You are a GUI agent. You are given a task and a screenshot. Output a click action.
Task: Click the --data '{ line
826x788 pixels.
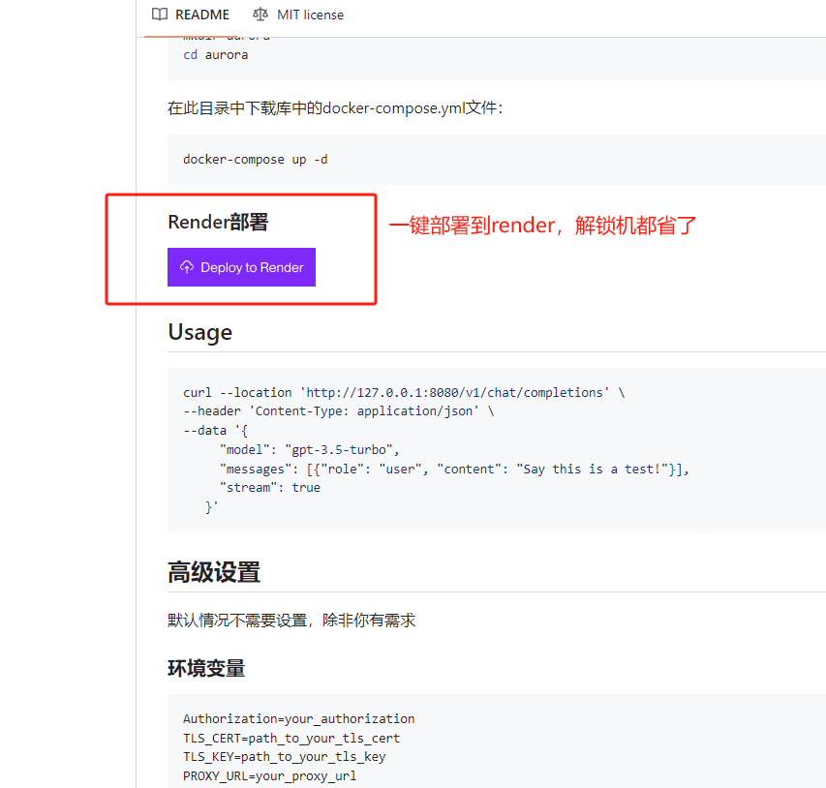215,431
